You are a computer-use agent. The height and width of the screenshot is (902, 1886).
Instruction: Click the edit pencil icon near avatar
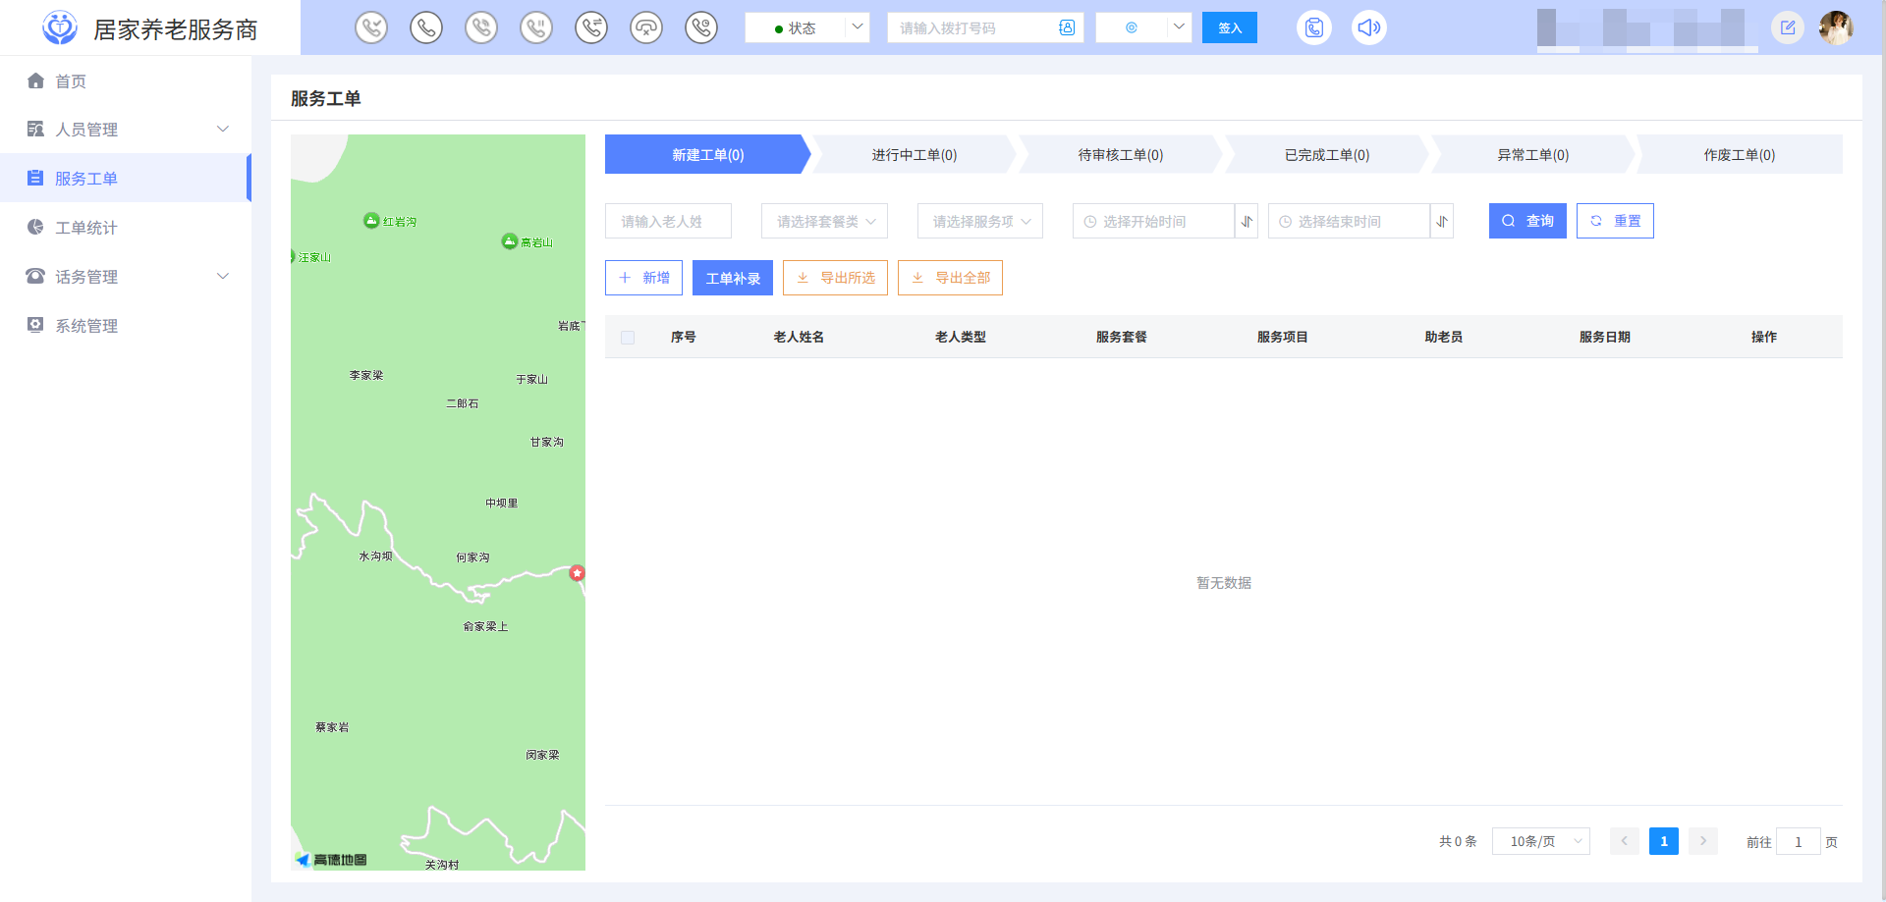pyautogui.click(x=1788, y=27)
